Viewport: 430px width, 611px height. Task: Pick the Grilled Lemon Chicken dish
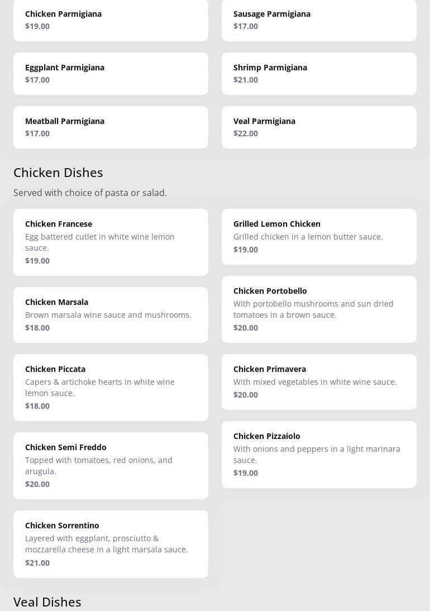[x=319, y=237]
